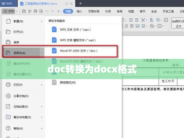The image size is (184, 138).
Task: Switch to the 插入 ribbon tab
Action: (x=79, y=11)
